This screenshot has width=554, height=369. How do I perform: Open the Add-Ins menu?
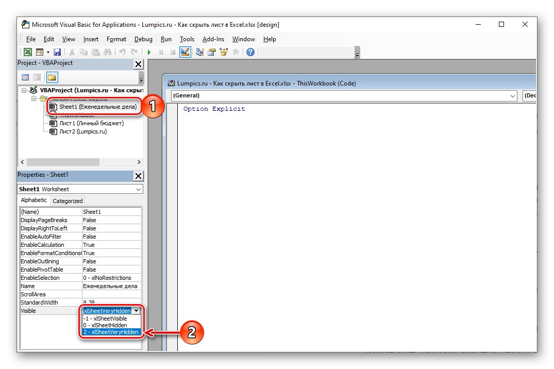(x=213, y=39)
